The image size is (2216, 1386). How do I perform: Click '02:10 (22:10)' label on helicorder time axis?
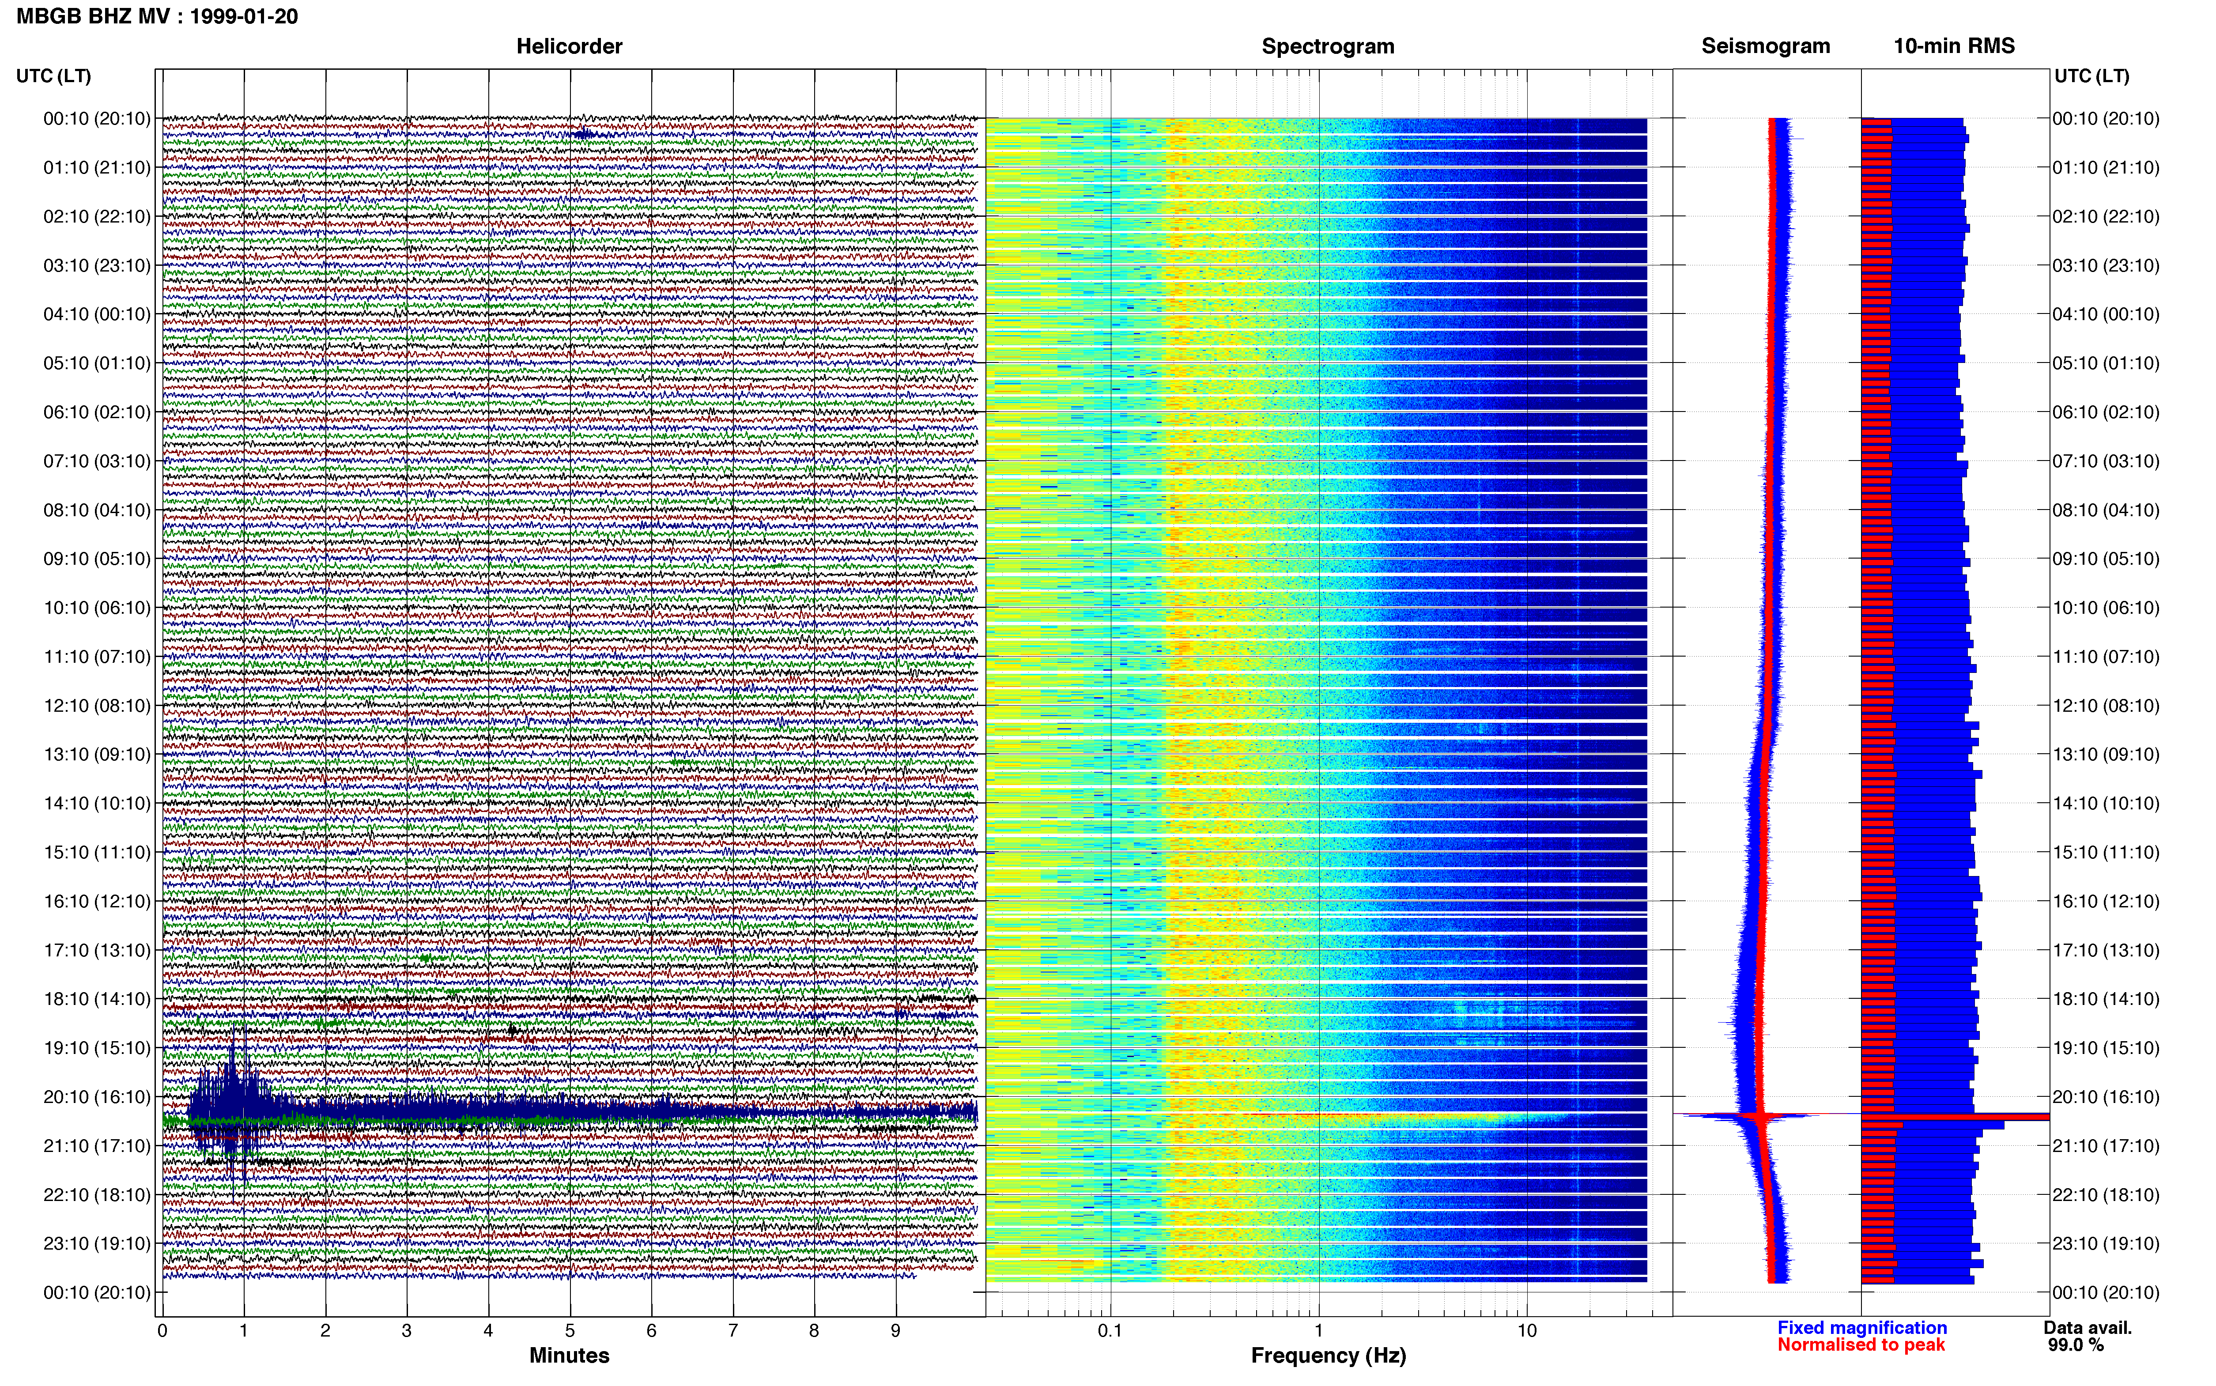(x=97, y=216)
